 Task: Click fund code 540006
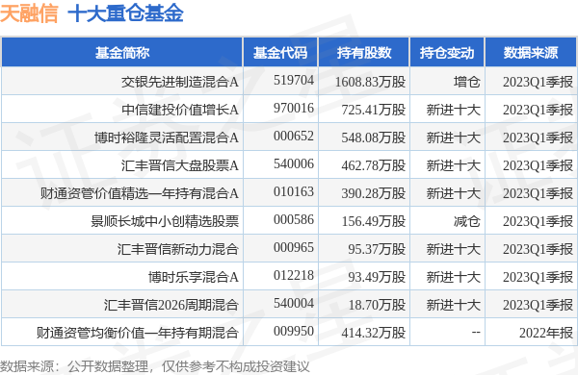coord(294,163)
